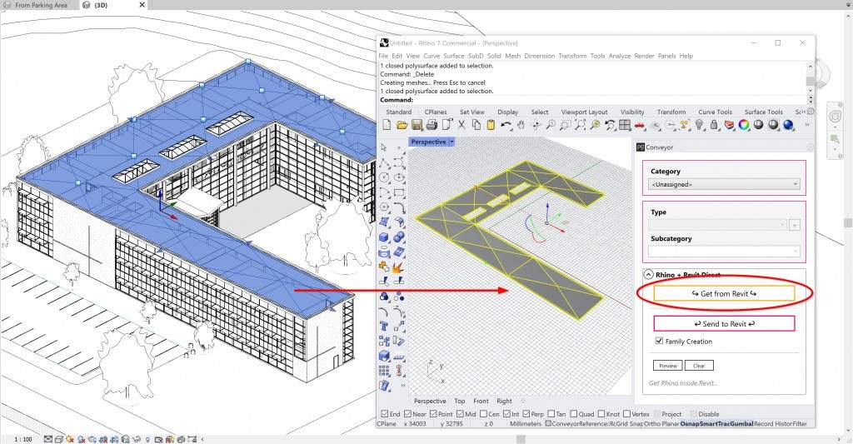Click the Open folder icon in Rhino toolbar

tap(402, 125)
